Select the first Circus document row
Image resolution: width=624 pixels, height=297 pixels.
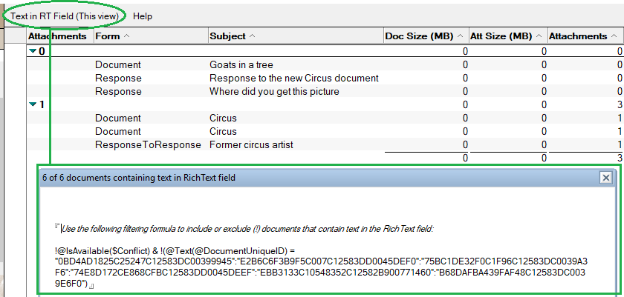point(325,119)
